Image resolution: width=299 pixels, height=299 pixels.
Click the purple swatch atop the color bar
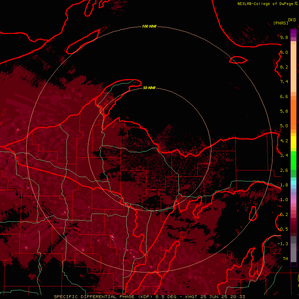coord(293,34)
